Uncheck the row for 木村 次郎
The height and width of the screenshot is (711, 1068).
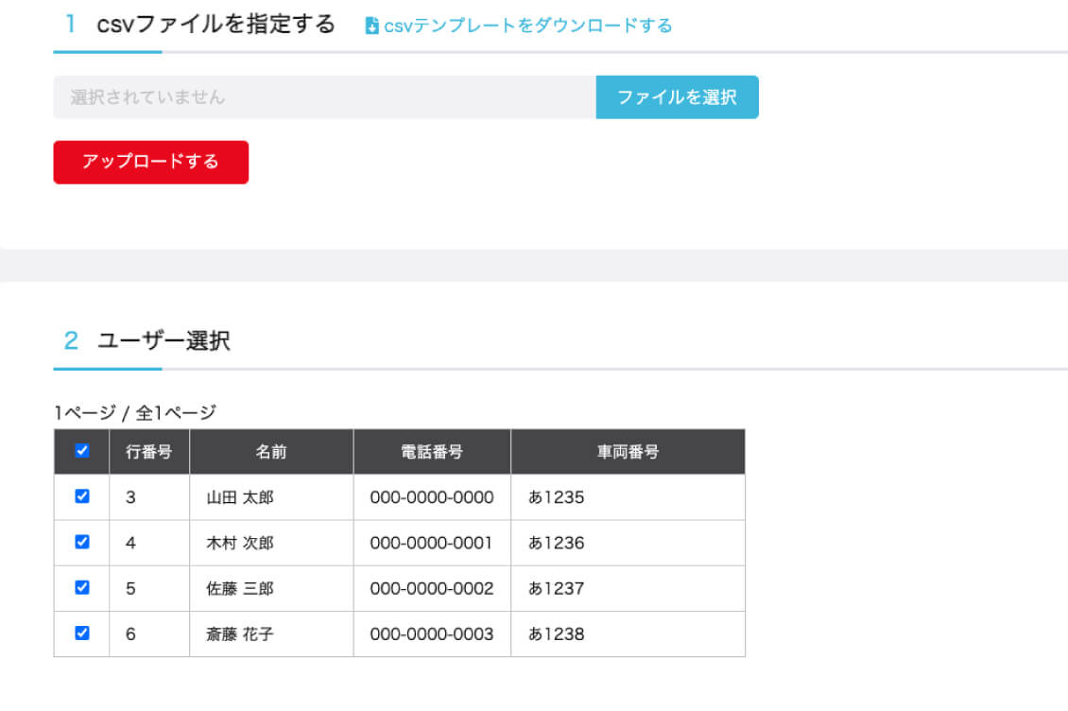click(81, 542)
